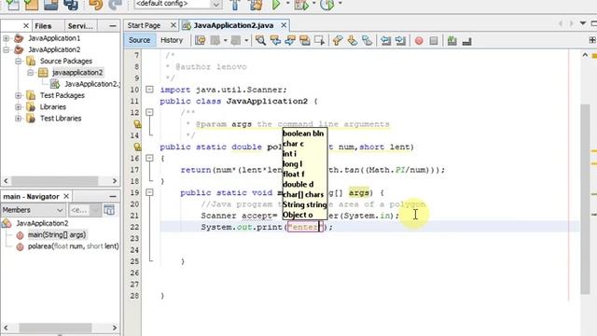Click the Profile Project icon
Image resolution: width=597 pixels, height=336 pixels.
coord(327,5)
